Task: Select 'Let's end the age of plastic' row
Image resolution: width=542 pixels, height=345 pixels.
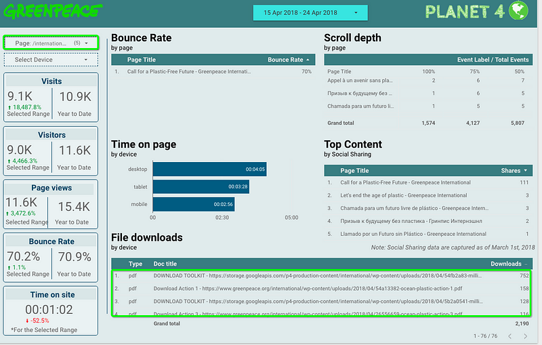Action: point(428,195)
